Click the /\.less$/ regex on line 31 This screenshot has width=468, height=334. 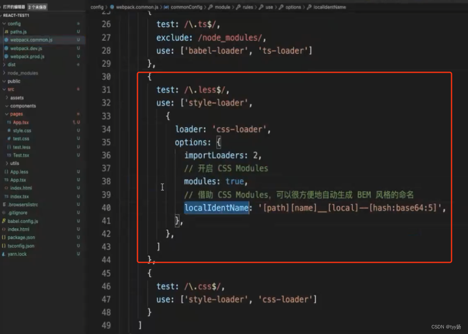[204, 90]
